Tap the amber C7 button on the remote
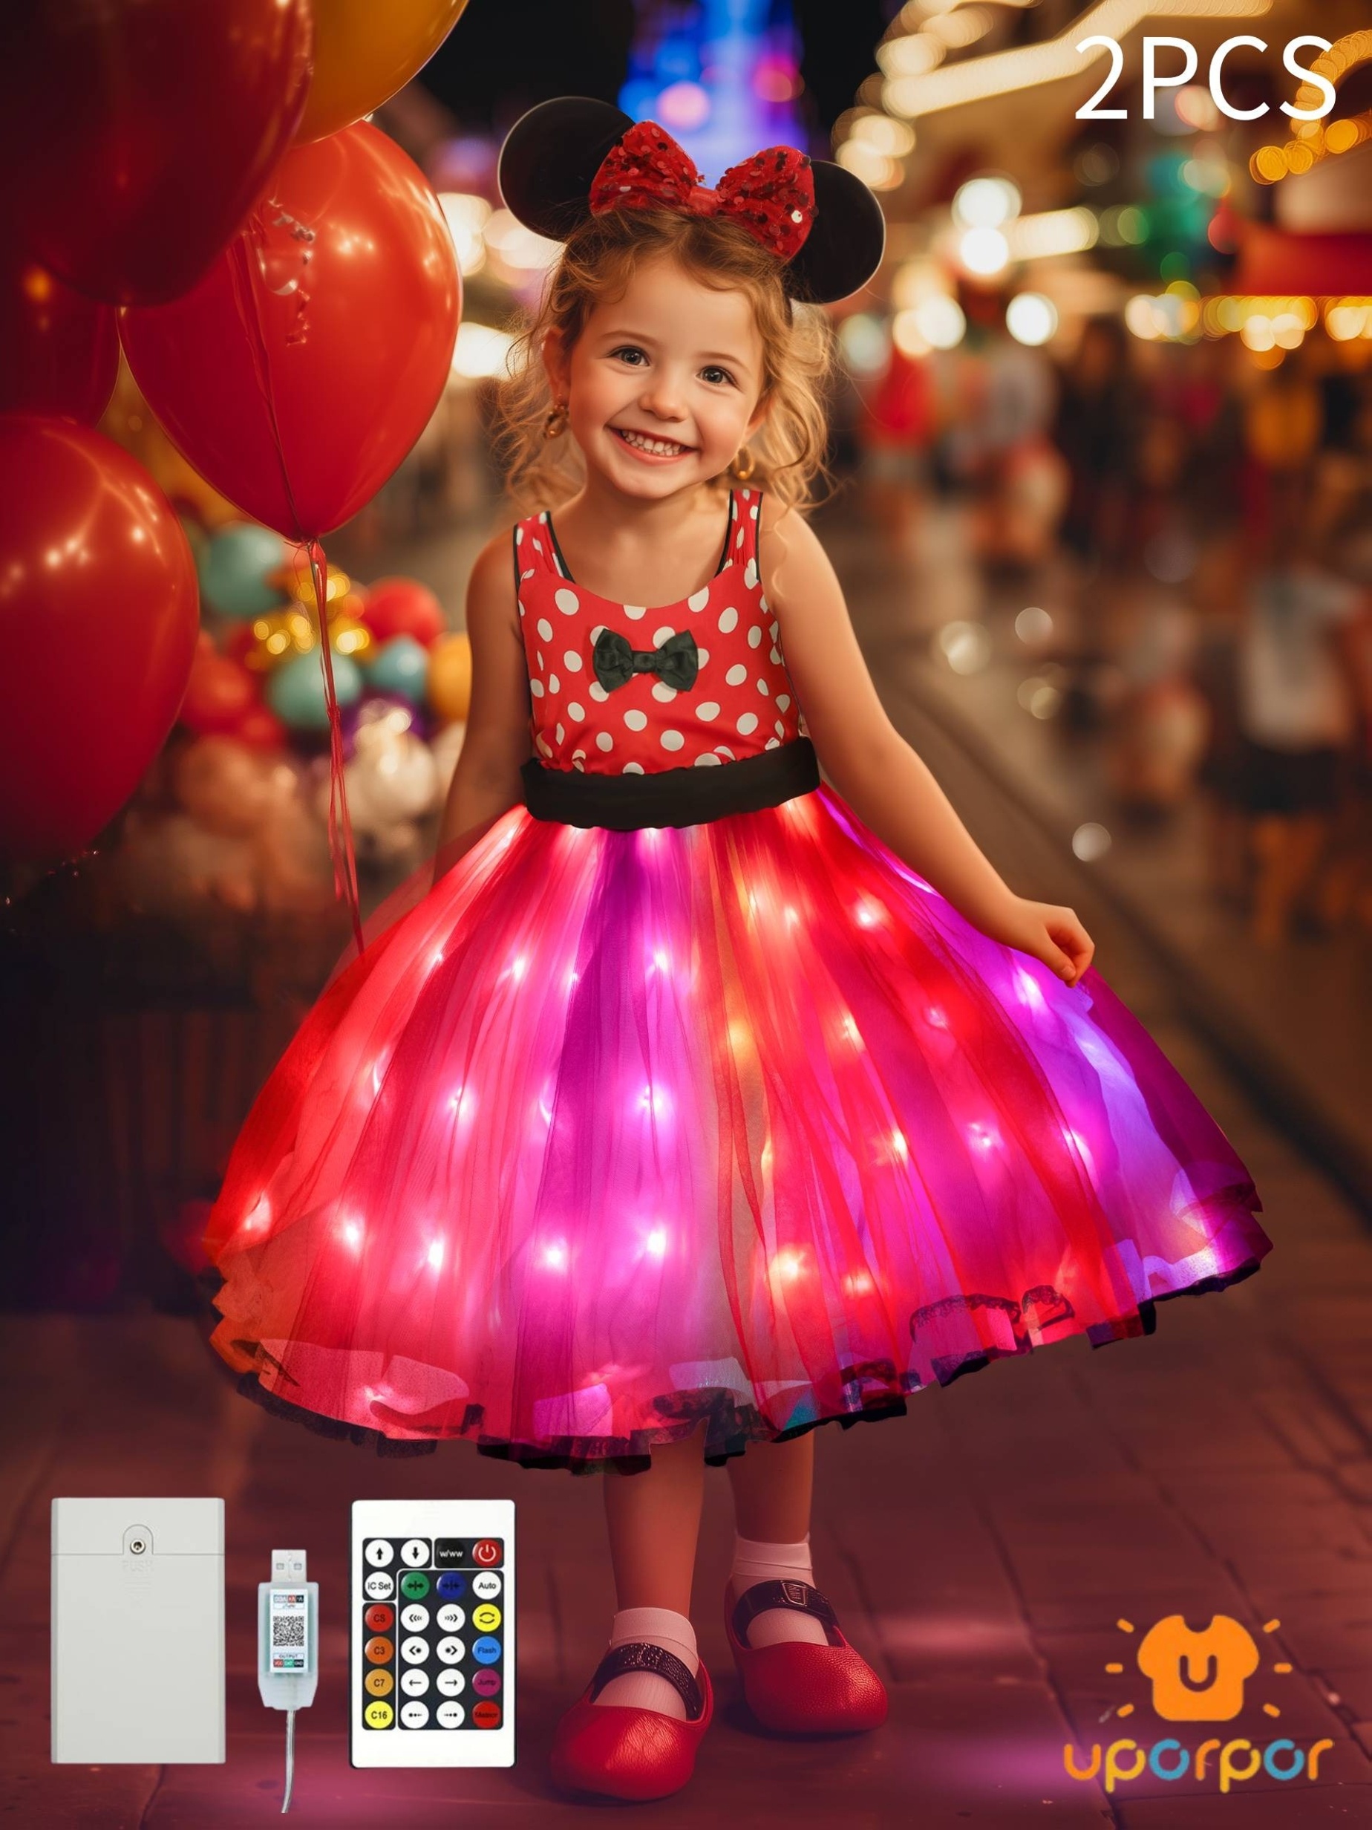The width and height of the screenshot is (1372, 1830). click(380, 1683)
